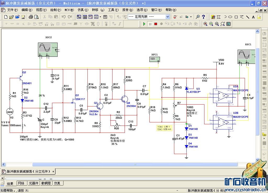Open the dropdown arrow beside the grapher icon
The width and height of the screenshot is (268, 193).
[100, 17]
